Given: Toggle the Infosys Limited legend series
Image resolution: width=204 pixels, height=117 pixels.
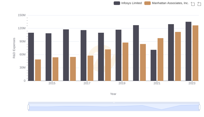Looking at the screenshot, I should click(128, 3).
